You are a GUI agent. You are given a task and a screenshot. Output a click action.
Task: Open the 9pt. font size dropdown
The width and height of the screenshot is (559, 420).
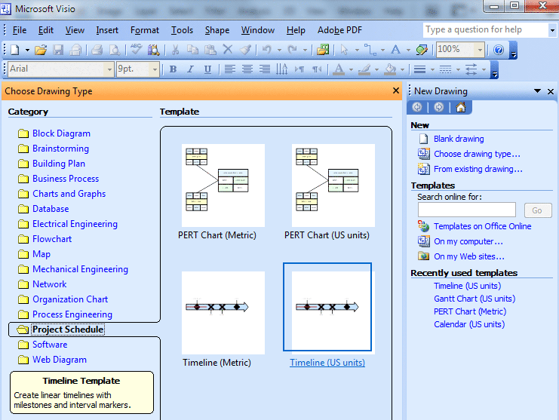tap(155, 69)
